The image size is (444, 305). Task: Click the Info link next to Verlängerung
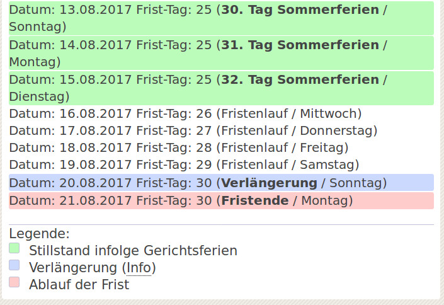point(139,268)
